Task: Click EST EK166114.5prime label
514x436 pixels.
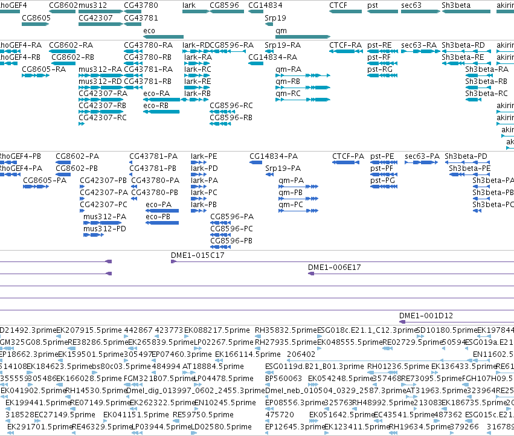Action: click(x=248, y=354)
